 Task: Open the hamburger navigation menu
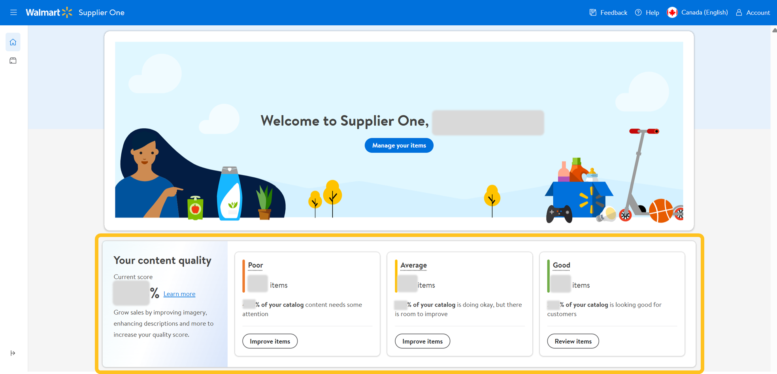[13, 13]
